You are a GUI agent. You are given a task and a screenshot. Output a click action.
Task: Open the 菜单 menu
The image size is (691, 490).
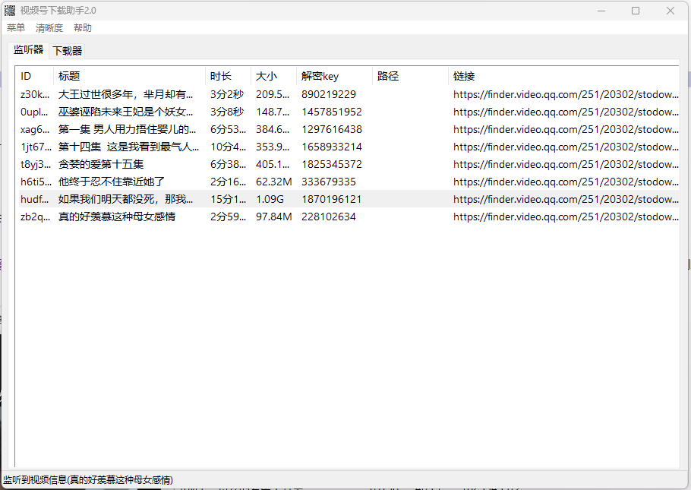pos(15,27)
